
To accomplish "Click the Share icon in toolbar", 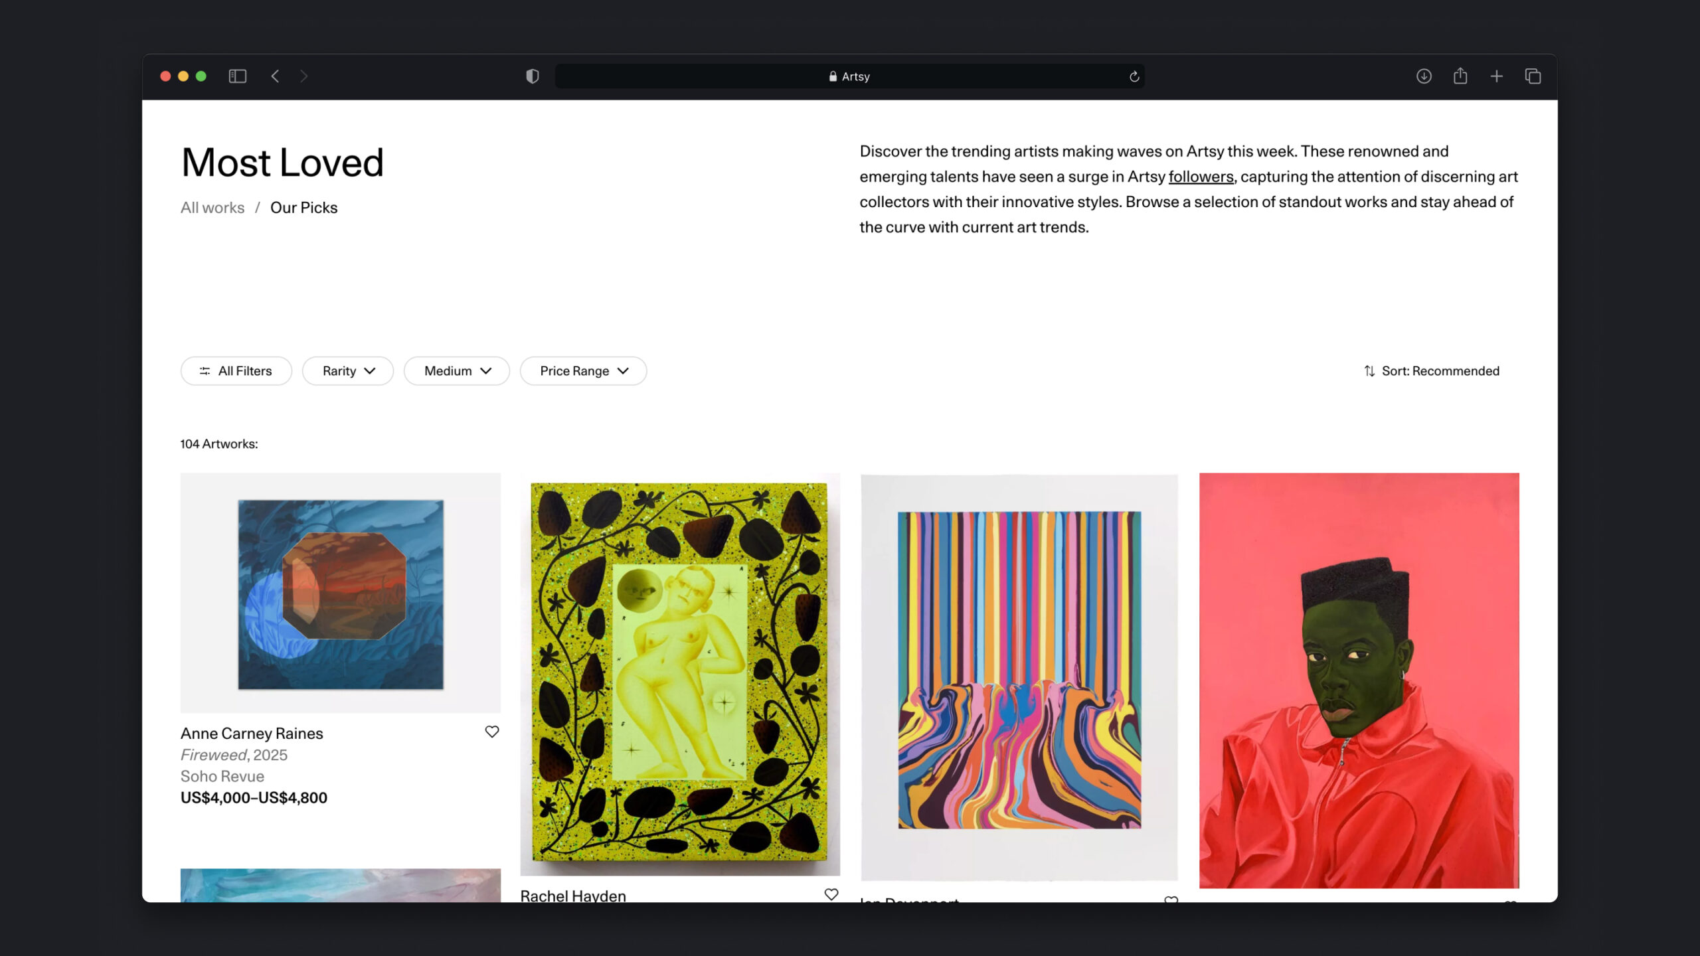I will pos(1460,76).
